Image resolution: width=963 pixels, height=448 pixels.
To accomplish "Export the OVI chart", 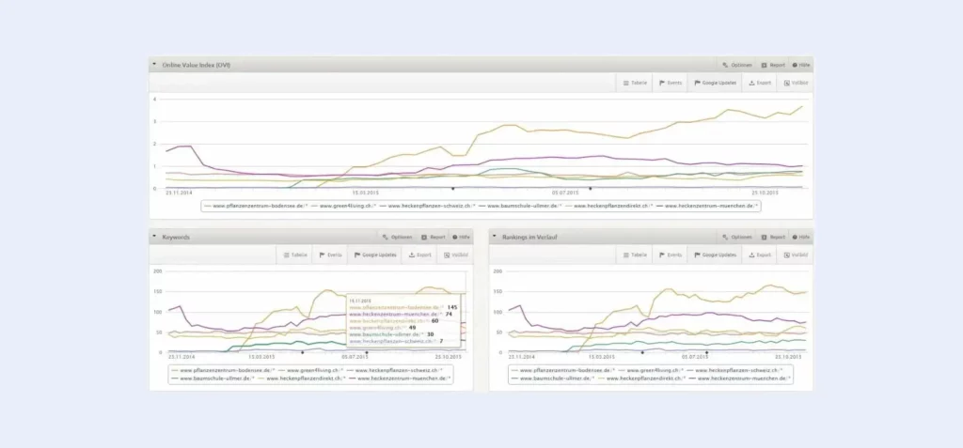I will click(x=760, y=83).
